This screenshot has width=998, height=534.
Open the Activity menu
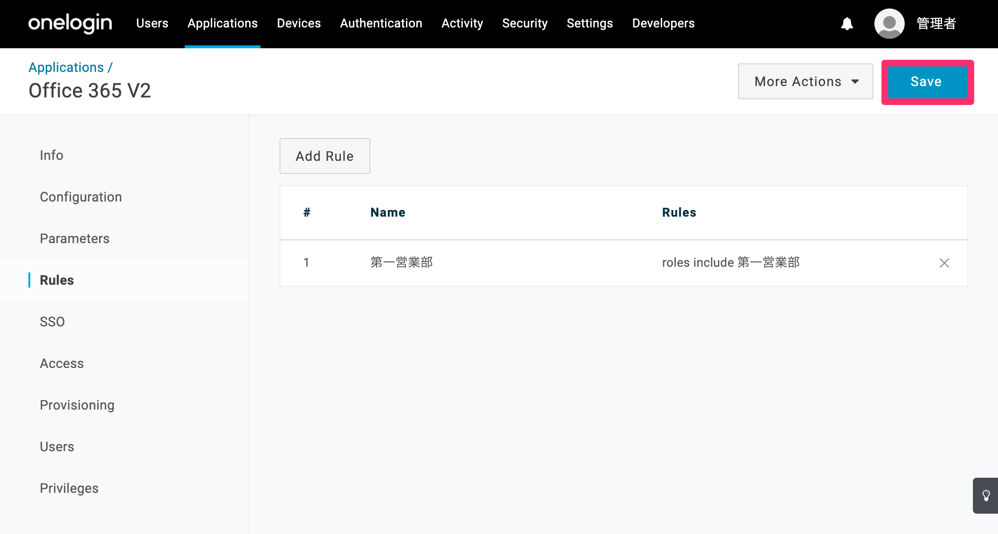(x=462, y=23)
